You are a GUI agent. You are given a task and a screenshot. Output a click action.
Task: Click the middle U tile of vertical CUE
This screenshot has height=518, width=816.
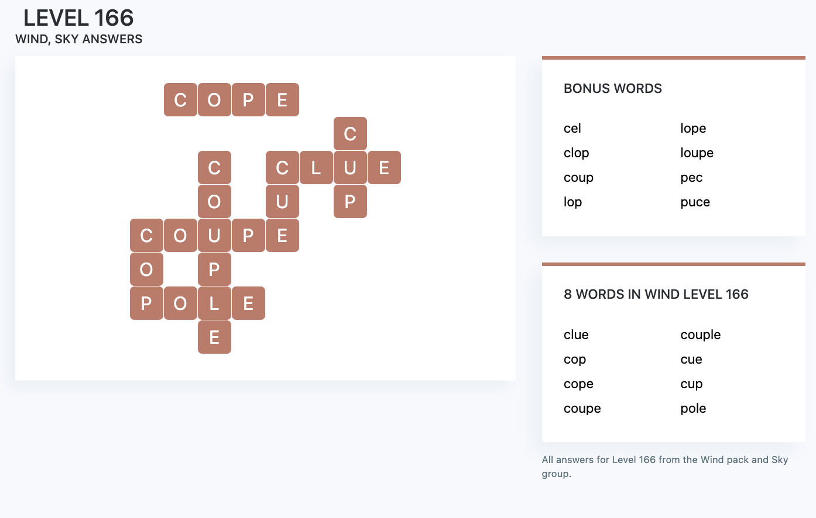(x=282, y=202)
